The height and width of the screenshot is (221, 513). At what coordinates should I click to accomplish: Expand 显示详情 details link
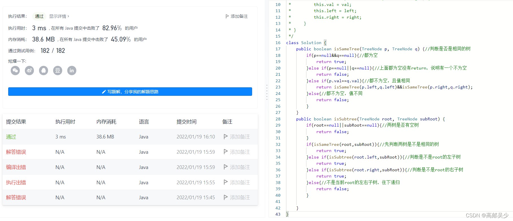[x=59, y=16]
